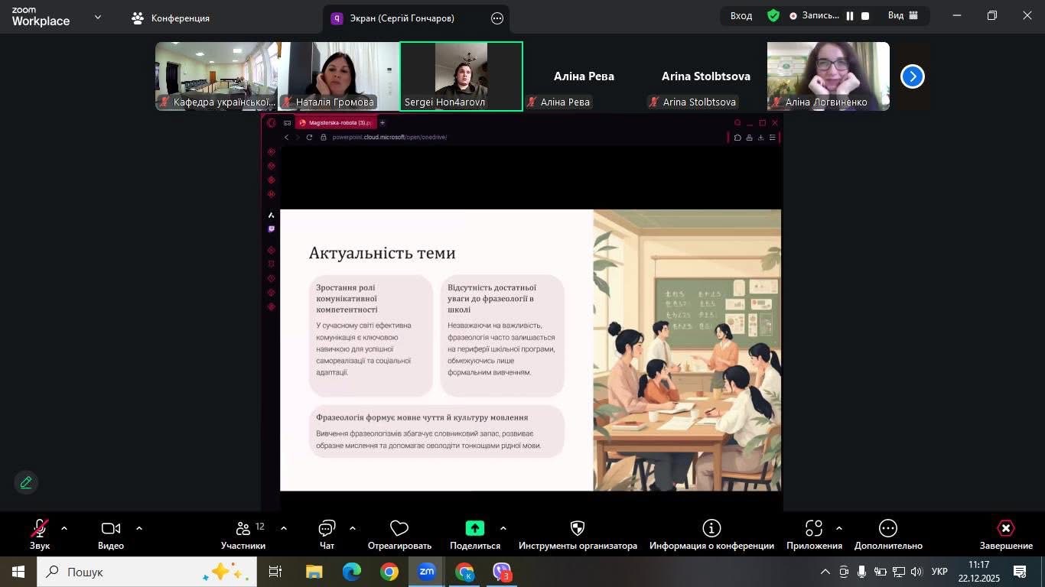Screen dimensions: 1045x587
Task: Click the annotation pencil icon
Action: [26, 482]
